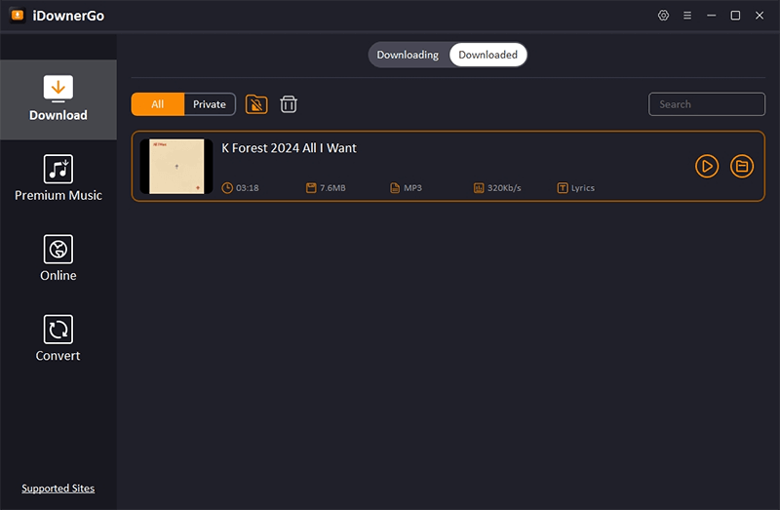Open the Download section in sidebar
Screen dimensions: 780x510
58,99
